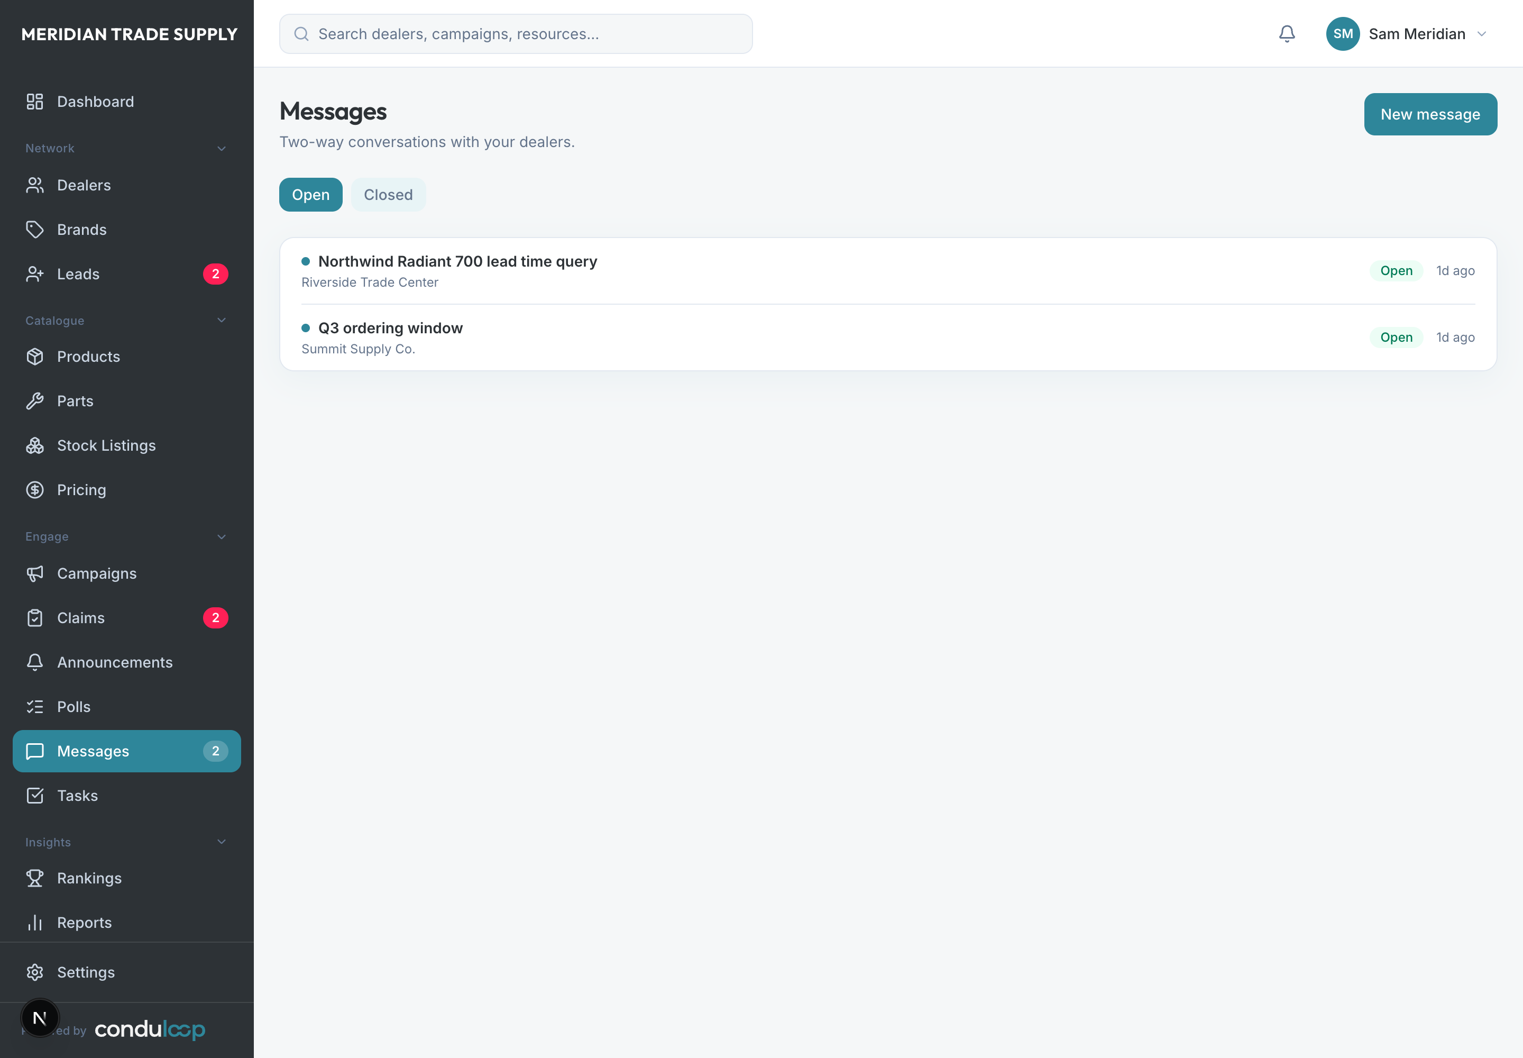Click the Leads red badge showing 2

click(215, 274)
